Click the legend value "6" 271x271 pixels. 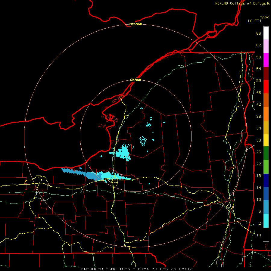point(260,211)
